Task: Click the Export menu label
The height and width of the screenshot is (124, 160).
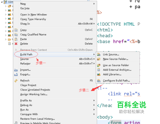Action: 25,75
